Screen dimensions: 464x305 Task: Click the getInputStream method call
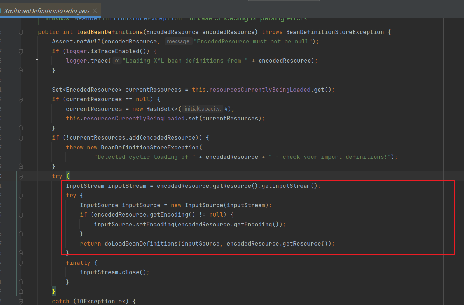(286, 186)
